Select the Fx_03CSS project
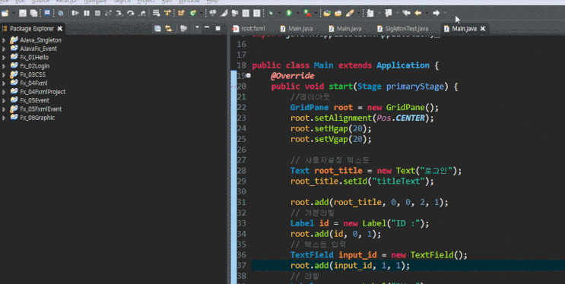Screen dimensions: 565x284 click(x=33, y=74)
